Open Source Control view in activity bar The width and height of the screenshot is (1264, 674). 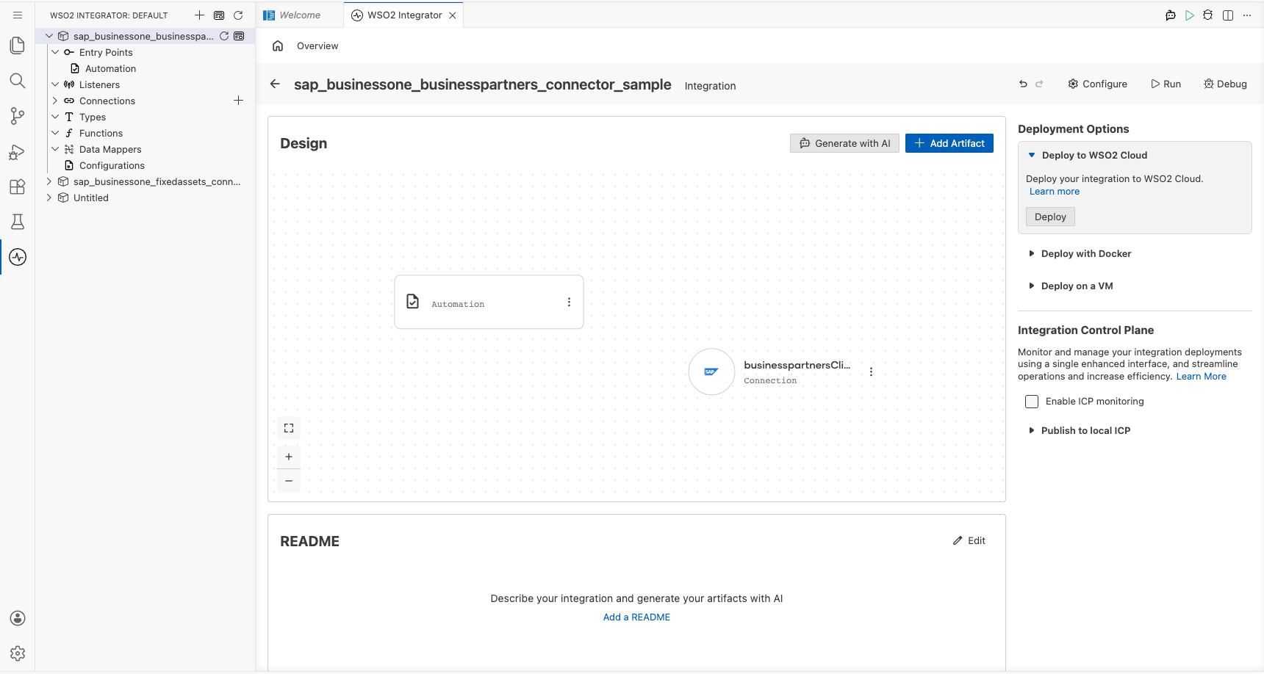[18, 116]
